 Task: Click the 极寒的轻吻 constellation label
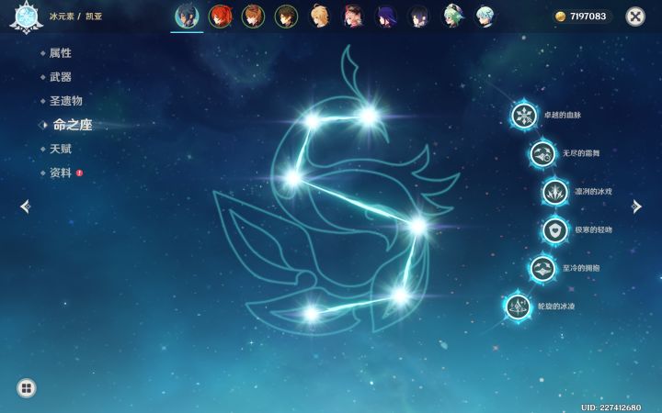(593, 230)
